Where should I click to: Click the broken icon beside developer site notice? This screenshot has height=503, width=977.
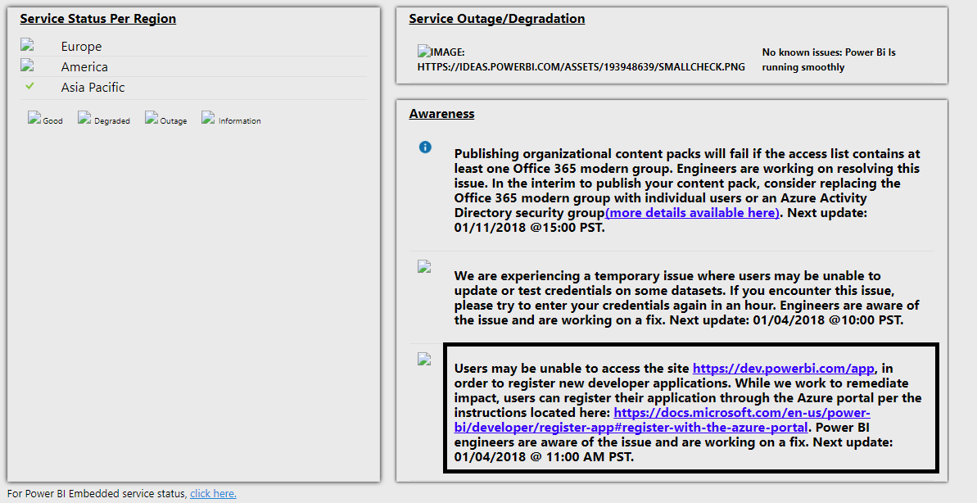pos(424,359)
